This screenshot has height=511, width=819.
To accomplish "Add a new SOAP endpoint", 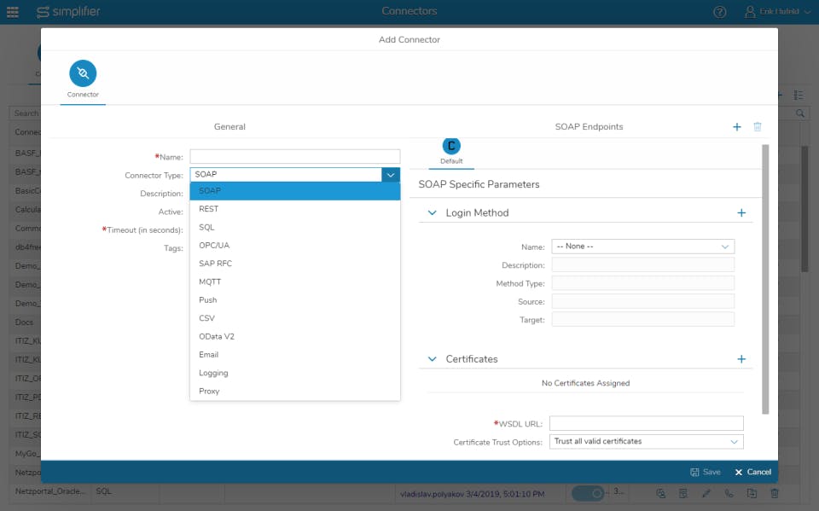I will point(736,127).
